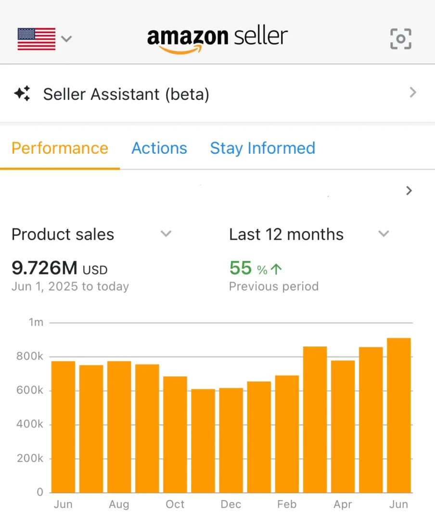Select the first June bar in chart

[64, 427]
